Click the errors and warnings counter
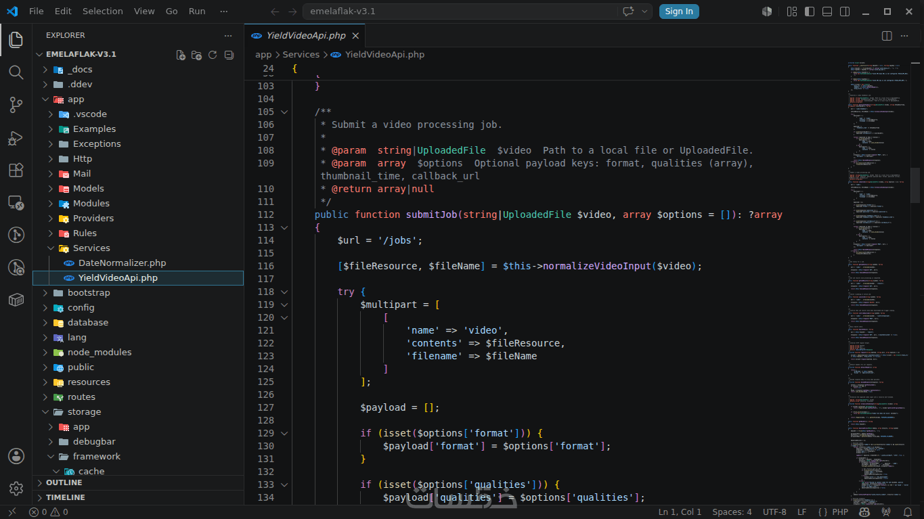This screenshot has width=924, height=519. [x=49, y=512]
